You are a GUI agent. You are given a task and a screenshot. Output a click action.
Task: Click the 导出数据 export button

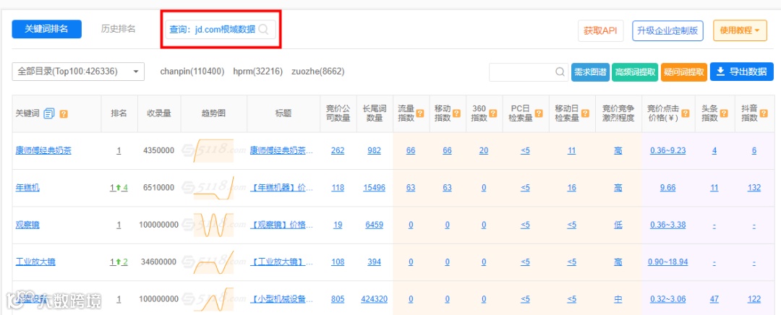tap(742, 72)
